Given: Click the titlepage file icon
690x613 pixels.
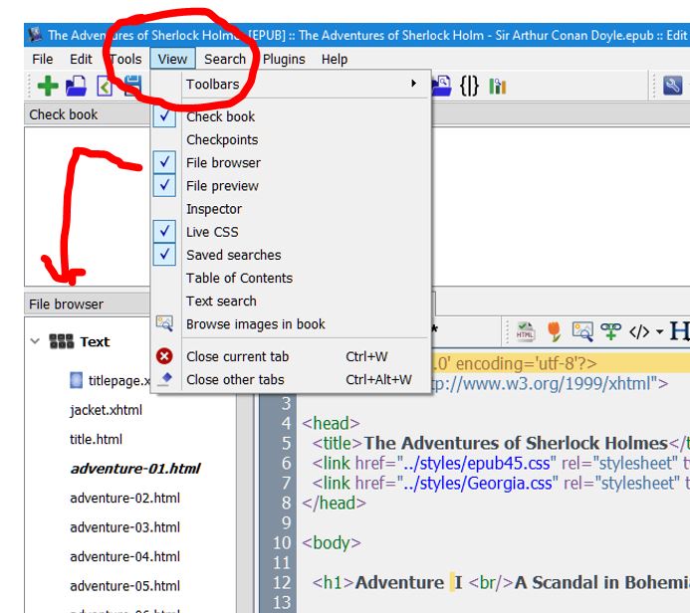Looking at the screenshot, I should point(76,380).
